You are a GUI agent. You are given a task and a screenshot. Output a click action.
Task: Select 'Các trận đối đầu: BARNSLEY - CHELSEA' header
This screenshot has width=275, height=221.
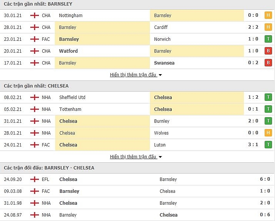coord(49,168)
